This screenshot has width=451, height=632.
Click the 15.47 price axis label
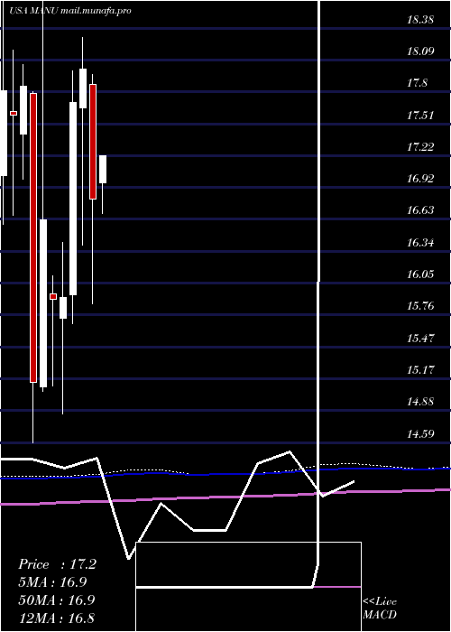pyautogui.click(x=420, y=338)
